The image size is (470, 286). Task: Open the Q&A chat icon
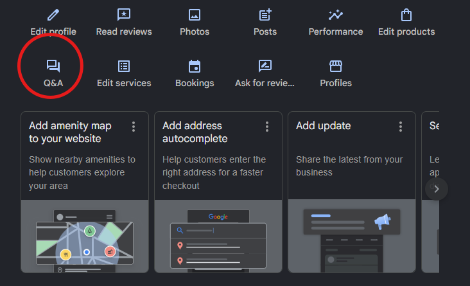pyautogui.click(x=53, y=66)
